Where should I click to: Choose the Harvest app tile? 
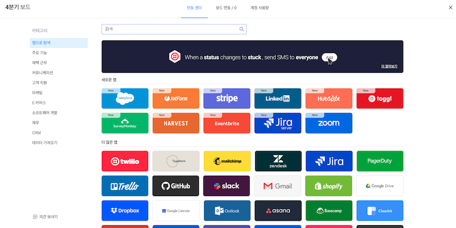click(176, 123)
